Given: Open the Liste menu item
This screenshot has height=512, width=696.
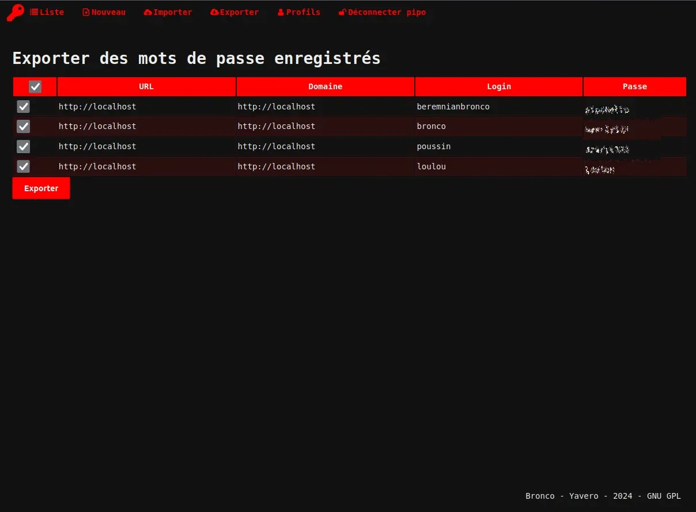Looking at the screenshot, I should pyautogui.click(x=47, y=12).
